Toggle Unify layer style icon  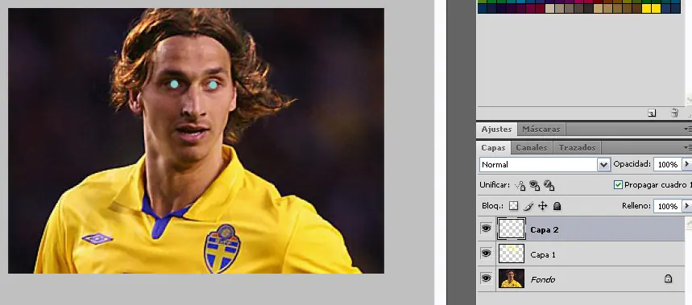(549, 186)
